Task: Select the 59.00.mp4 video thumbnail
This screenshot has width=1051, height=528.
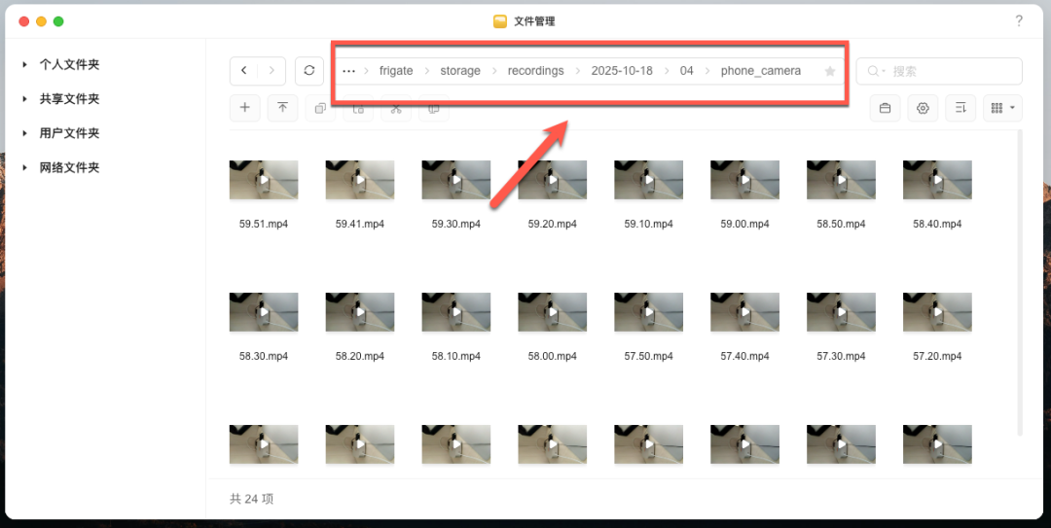Action: coord(744,180)
